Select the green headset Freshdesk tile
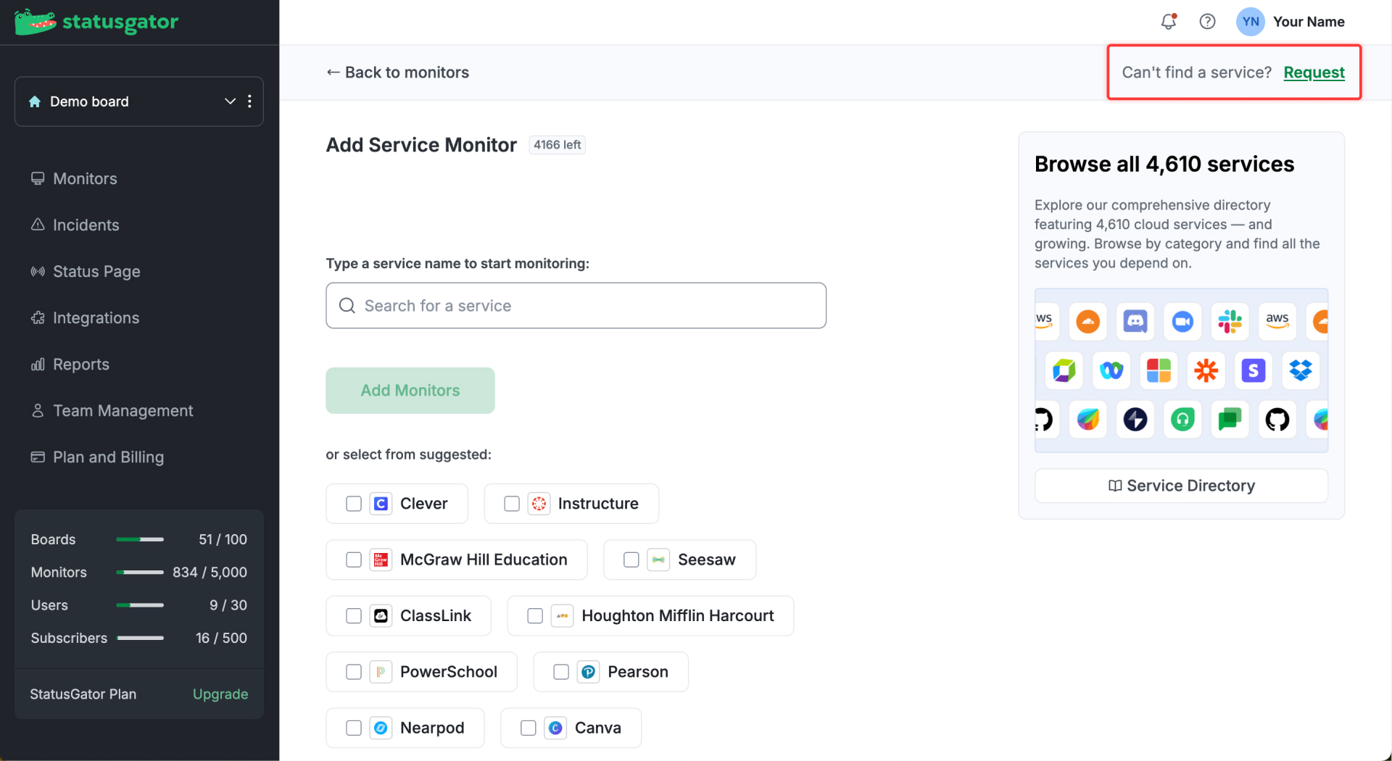1392x761 pixels. [1182, 419]
